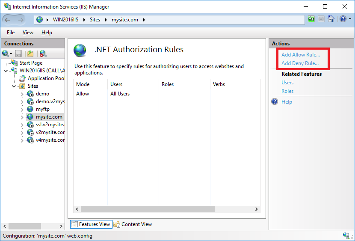Image resolution: width=355 pixels, height=241 pixels.
Task: Expand the v4mysite.com node
Action: tap(22, 140)
